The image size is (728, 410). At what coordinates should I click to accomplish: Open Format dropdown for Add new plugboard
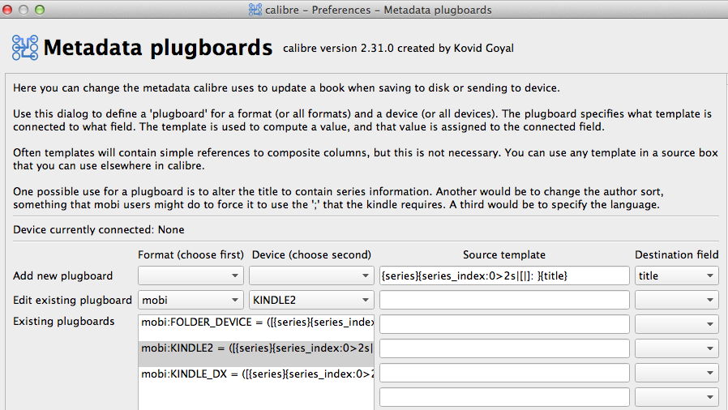click(x=191, y=276)
